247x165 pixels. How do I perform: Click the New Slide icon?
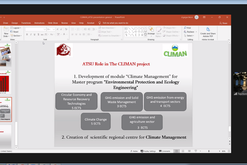point(6,31)
